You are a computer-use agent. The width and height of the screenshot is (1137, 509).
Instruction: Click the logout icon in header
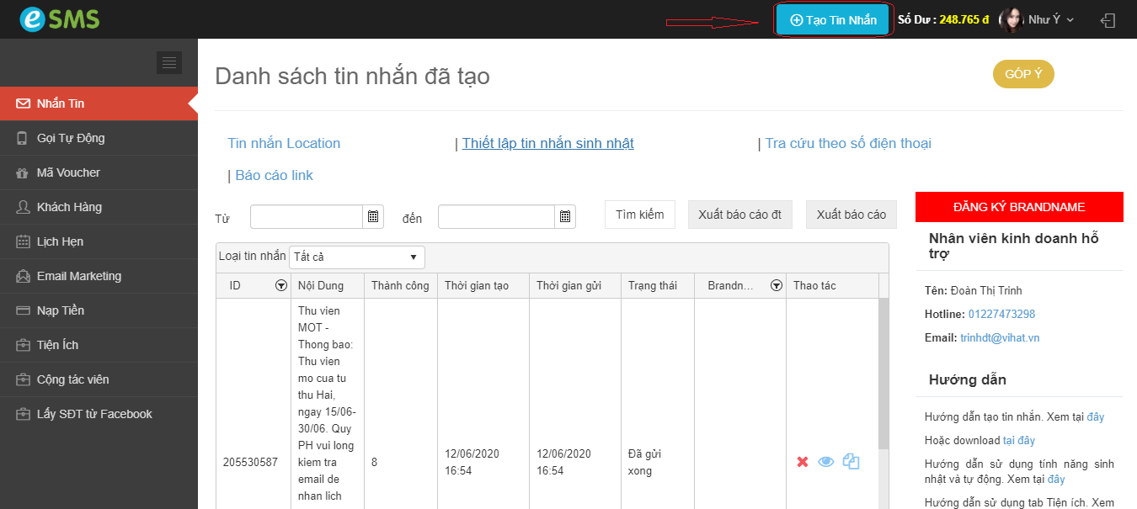click(1108, 20)
